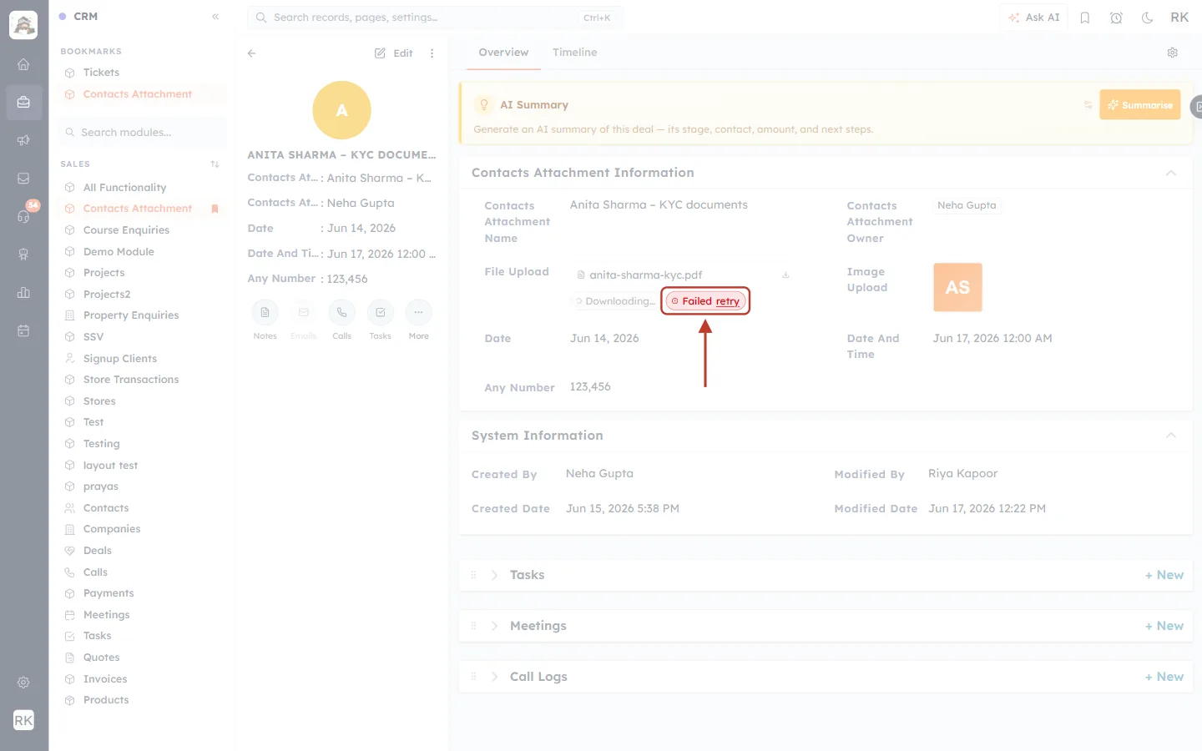Click the retry link for failed download

[x=727, y=301]
